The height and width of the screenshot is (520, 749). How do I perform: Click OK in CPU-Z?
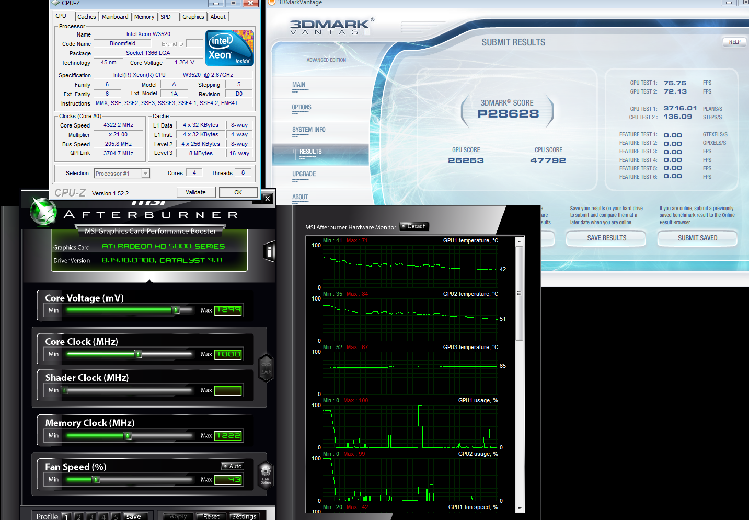(x=238, y=192)
